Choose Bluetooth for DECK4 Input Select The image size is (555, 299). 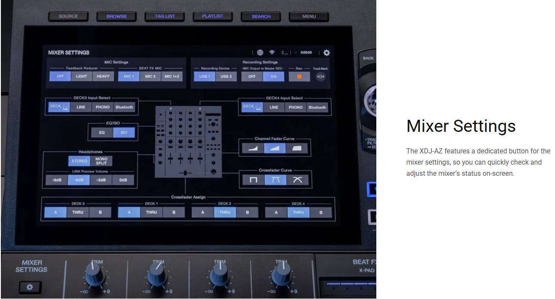pos(317,107)
